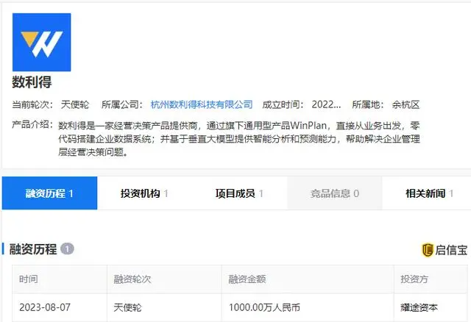Screen dimensions: 471x322
Task: Open the 耀途资本 investor entry
Action: point(419,307)
